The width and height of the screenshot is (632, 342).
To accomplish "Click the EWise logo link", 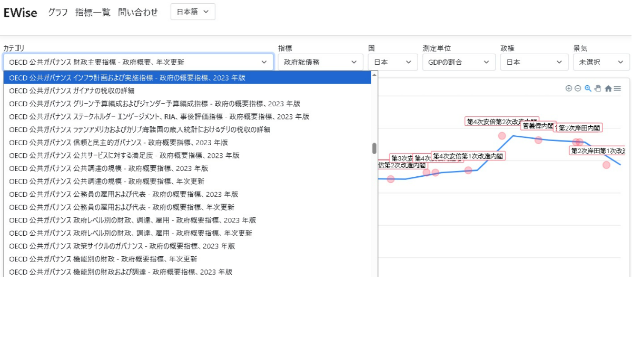I will (x=21, y=13).
